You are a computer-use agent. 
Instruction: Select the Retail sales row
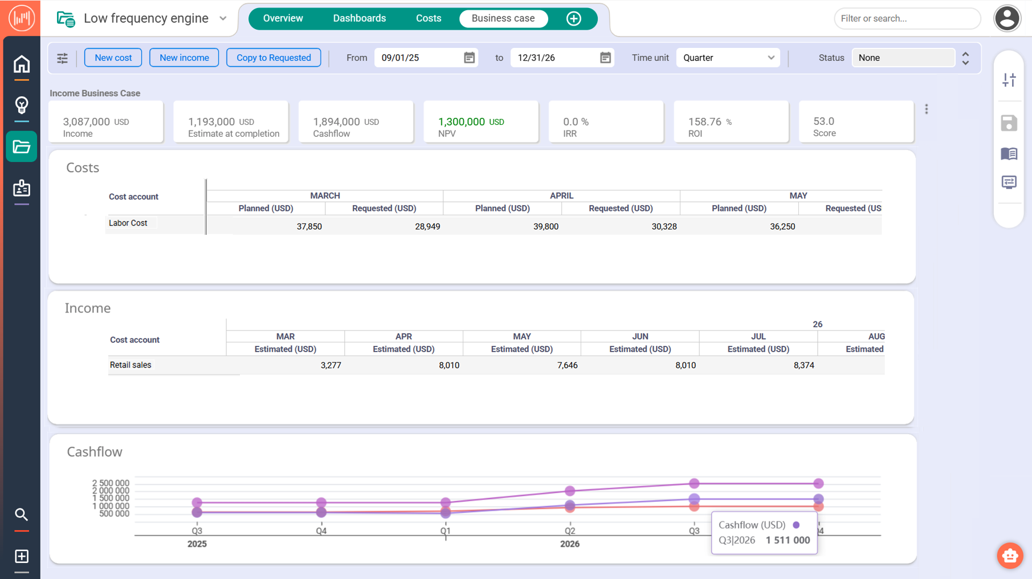(496, 365)
